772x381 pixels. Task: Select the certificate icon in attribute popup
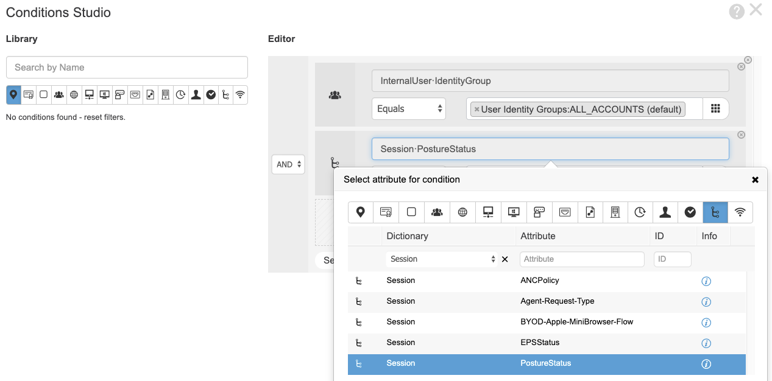tap(386, 212)
